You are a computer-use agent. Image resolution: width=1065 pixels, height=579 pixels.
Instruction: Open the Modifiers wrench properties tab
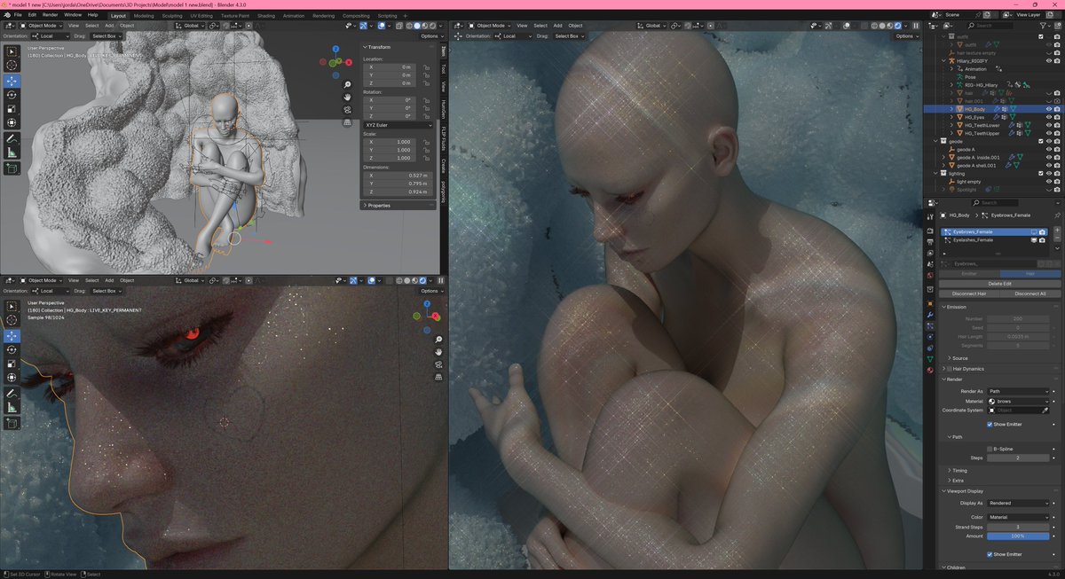[929, 313]
